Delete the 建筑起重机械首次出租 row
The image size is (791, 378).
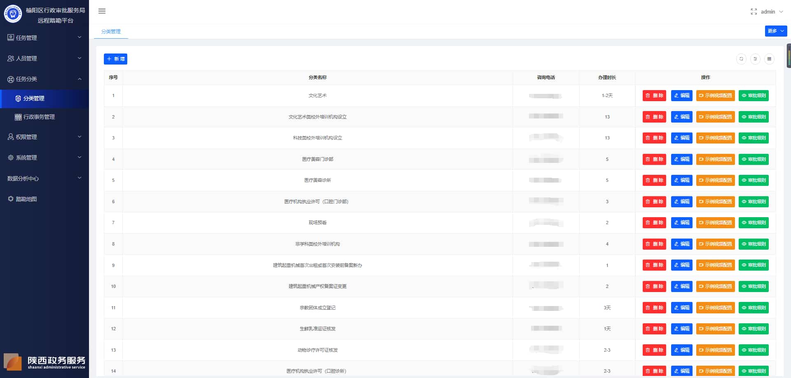654,265
